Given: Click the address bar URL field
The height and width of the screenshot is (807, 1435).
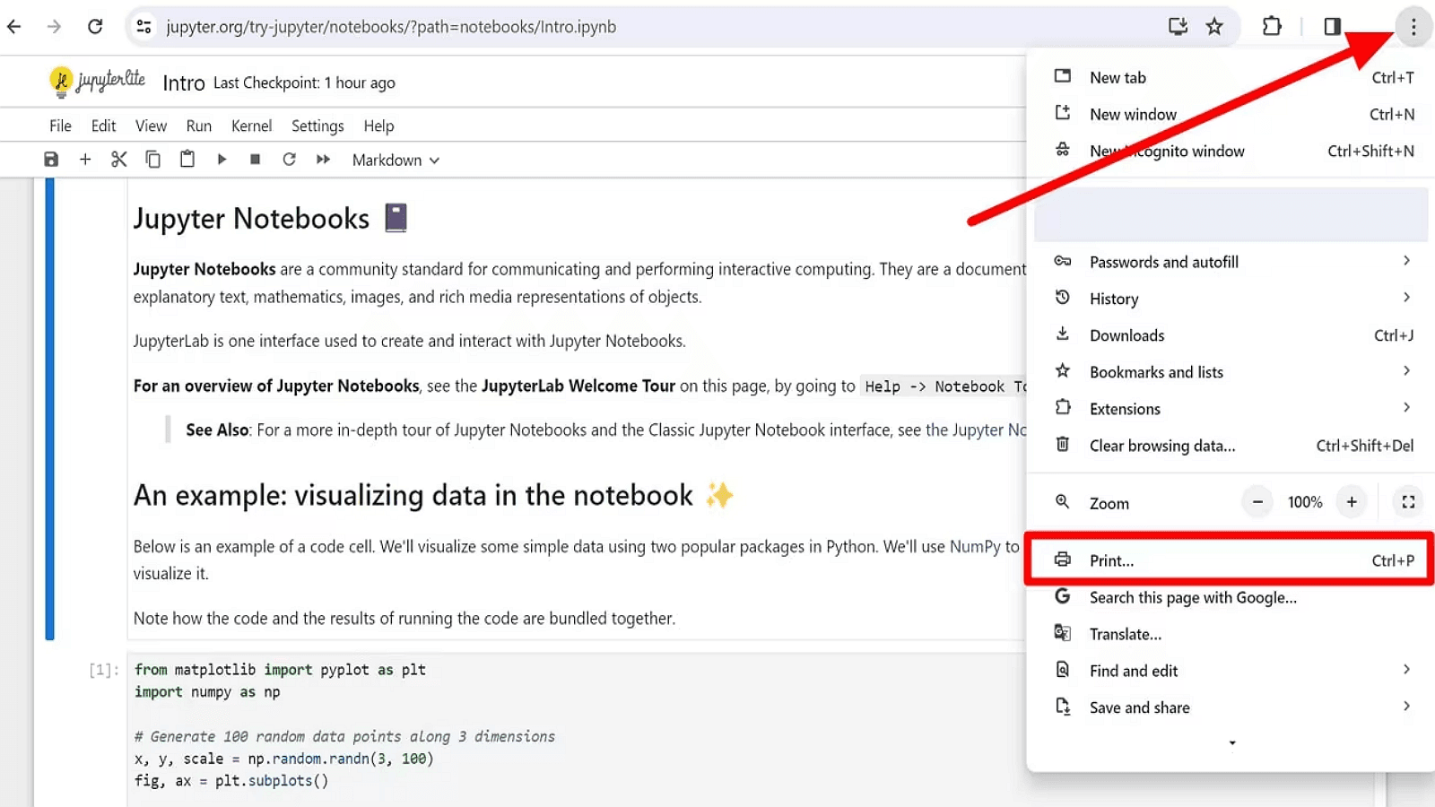Looking at the screenshot, I should click(664, 27).
